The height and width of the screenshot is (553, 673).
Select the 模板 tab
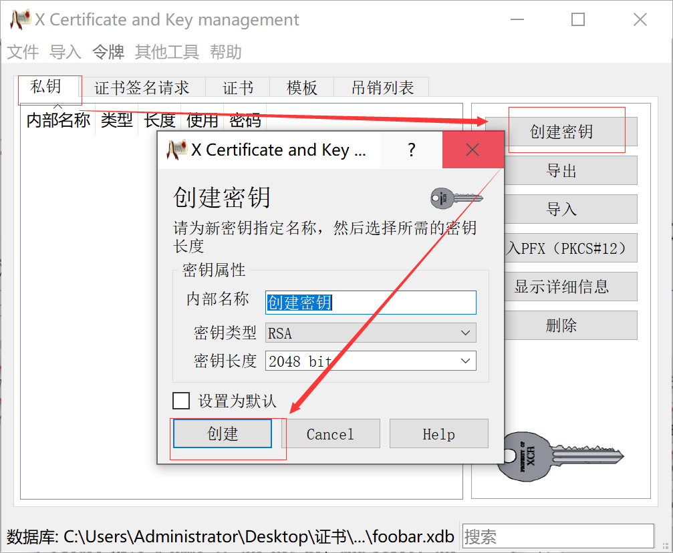pos(301,87)
